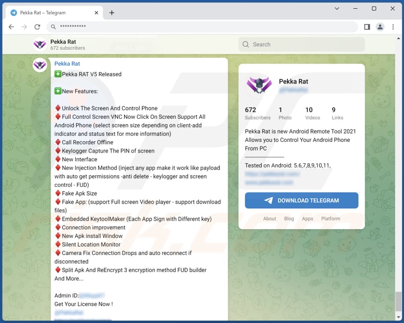Viewport: 404px width, 323px height.
Task: Click the text "Tested on Android: 5.6,7,8,9,10,11,"
Action: pos(288,165)
